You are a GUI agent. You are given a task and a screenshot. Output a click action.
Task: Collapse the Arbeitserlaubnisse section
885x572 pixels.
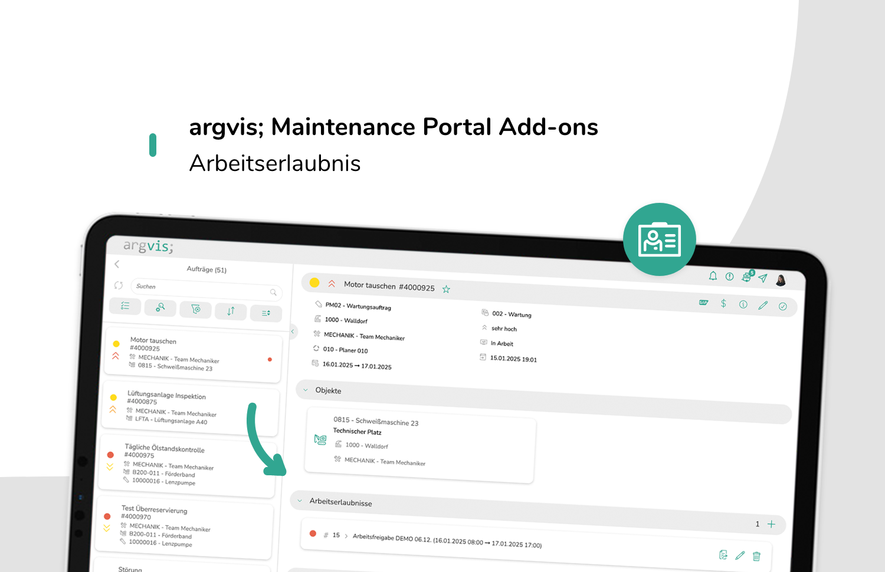(300, 501)
